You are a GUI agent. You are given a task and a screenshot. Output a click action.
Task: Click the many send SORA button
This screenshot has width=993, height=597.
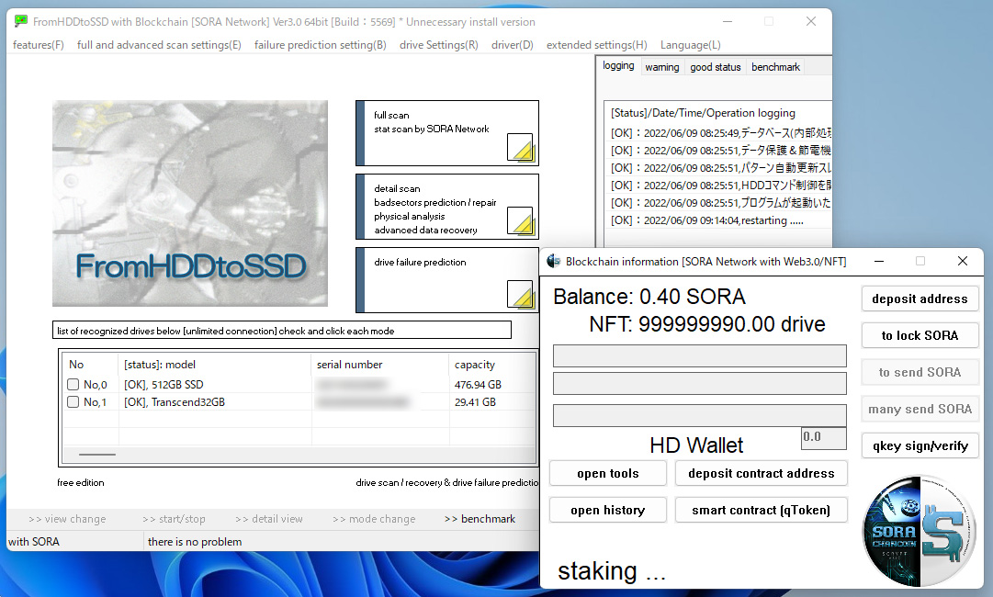pos(920,409)
